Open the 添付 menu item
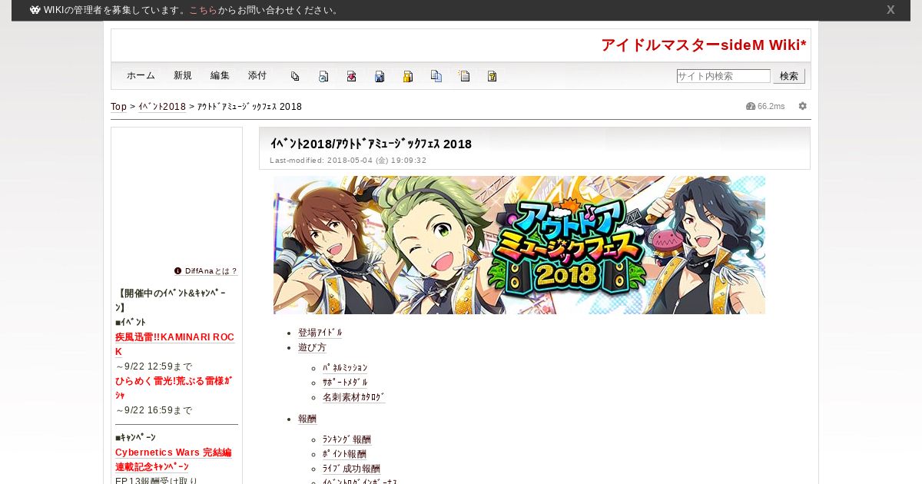The image size is (922, 484). click(257, 75)
